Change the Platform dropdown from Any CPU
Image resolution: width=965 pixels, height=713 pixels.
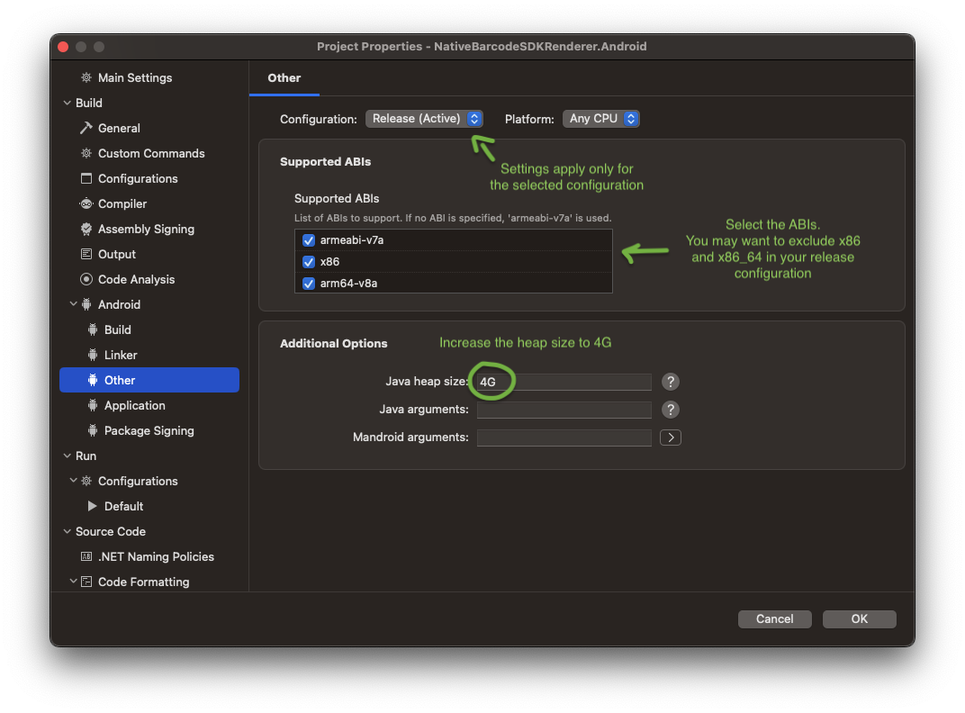[x=600, y=118]
